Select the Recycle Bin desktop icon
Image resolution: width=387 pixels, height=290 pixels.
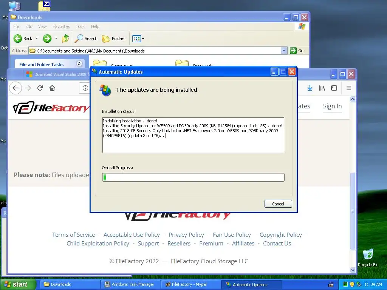point(368,258)
